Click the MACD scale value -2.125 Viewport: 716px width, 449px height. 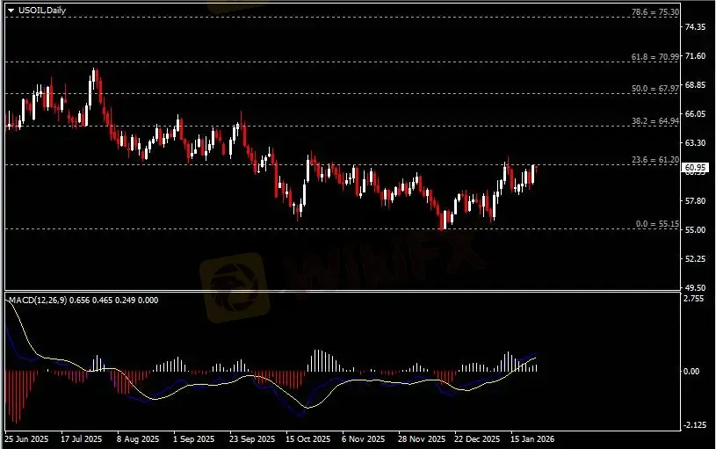pyautogui.click(x=695, y=425)
